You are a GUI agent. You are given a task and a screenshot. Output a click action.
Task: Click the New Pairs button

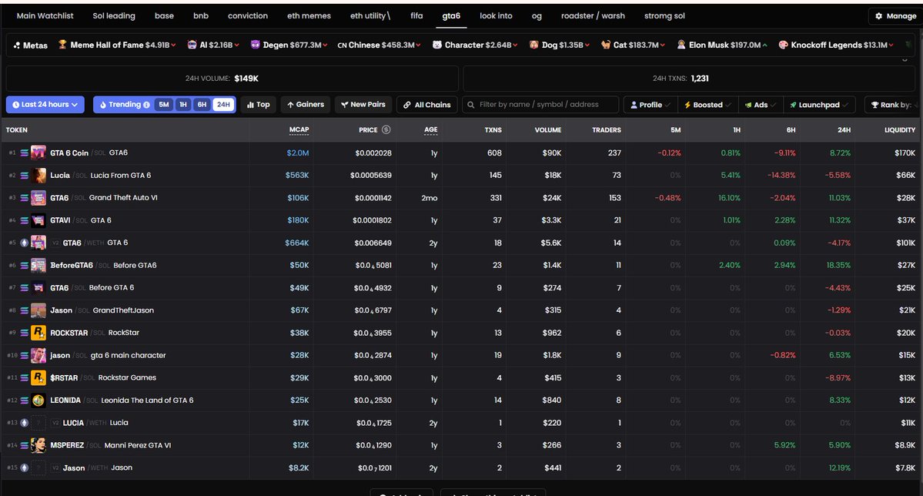coord(363,105)
